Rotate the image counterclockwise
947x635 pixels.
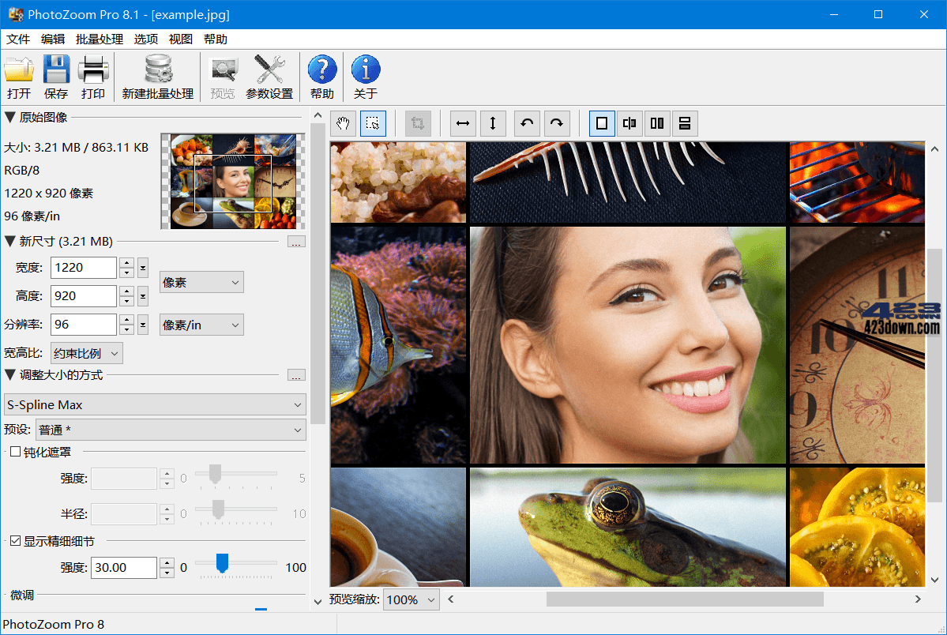pos(527,123)
